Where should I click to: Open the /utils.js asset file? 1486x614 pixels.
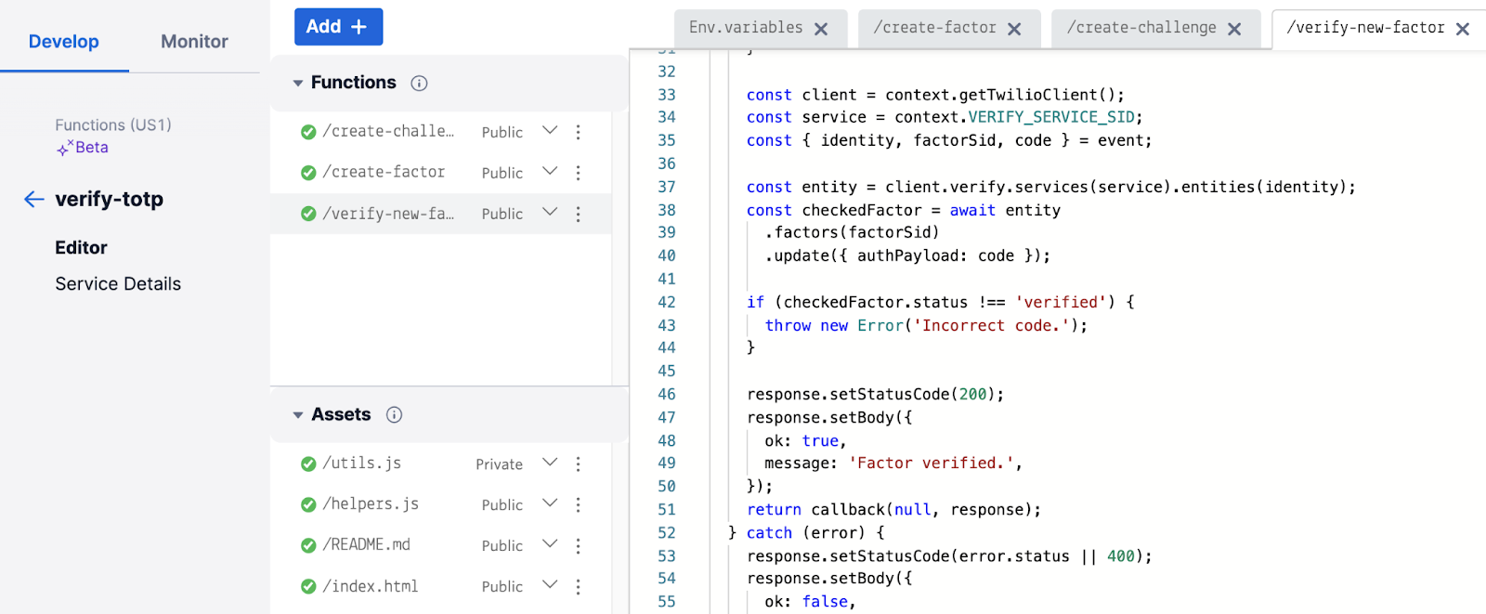[362, 464]
